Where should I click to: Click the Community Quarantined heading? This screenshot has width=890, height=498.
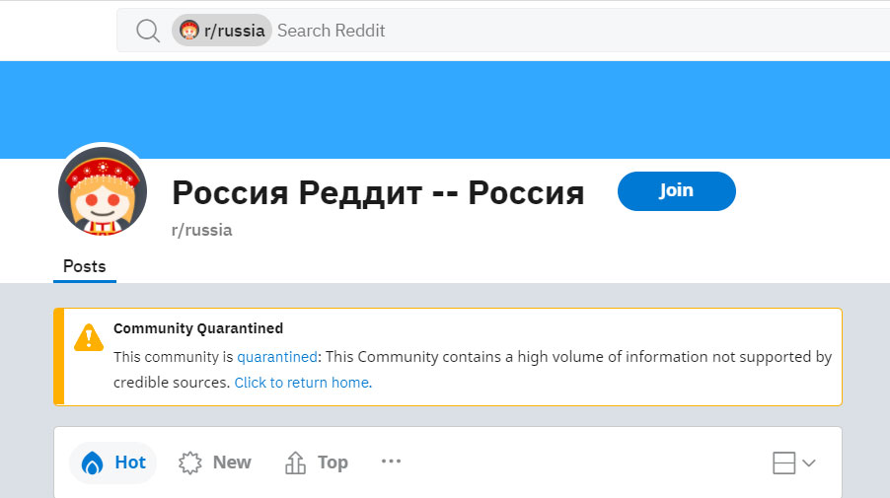pyautogui.click(x=198, y=328)
